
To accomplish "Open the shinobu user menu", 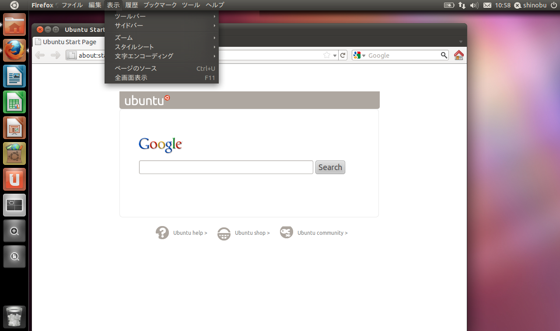I will [529, 5].
